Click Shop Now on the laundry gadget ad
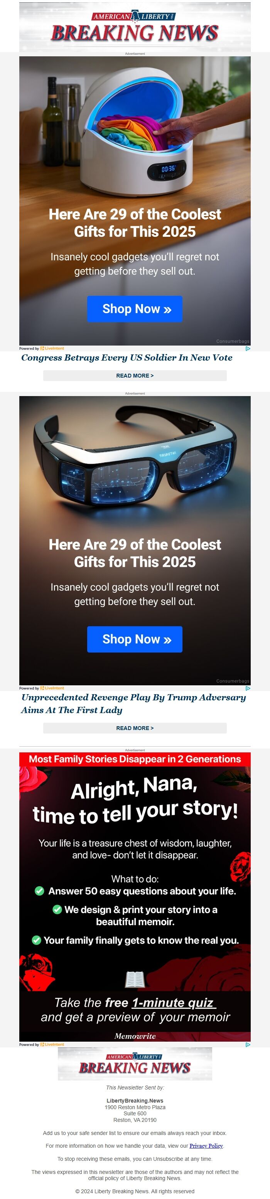The width and height of the screenshot is (270, 1199). point(135,309)
